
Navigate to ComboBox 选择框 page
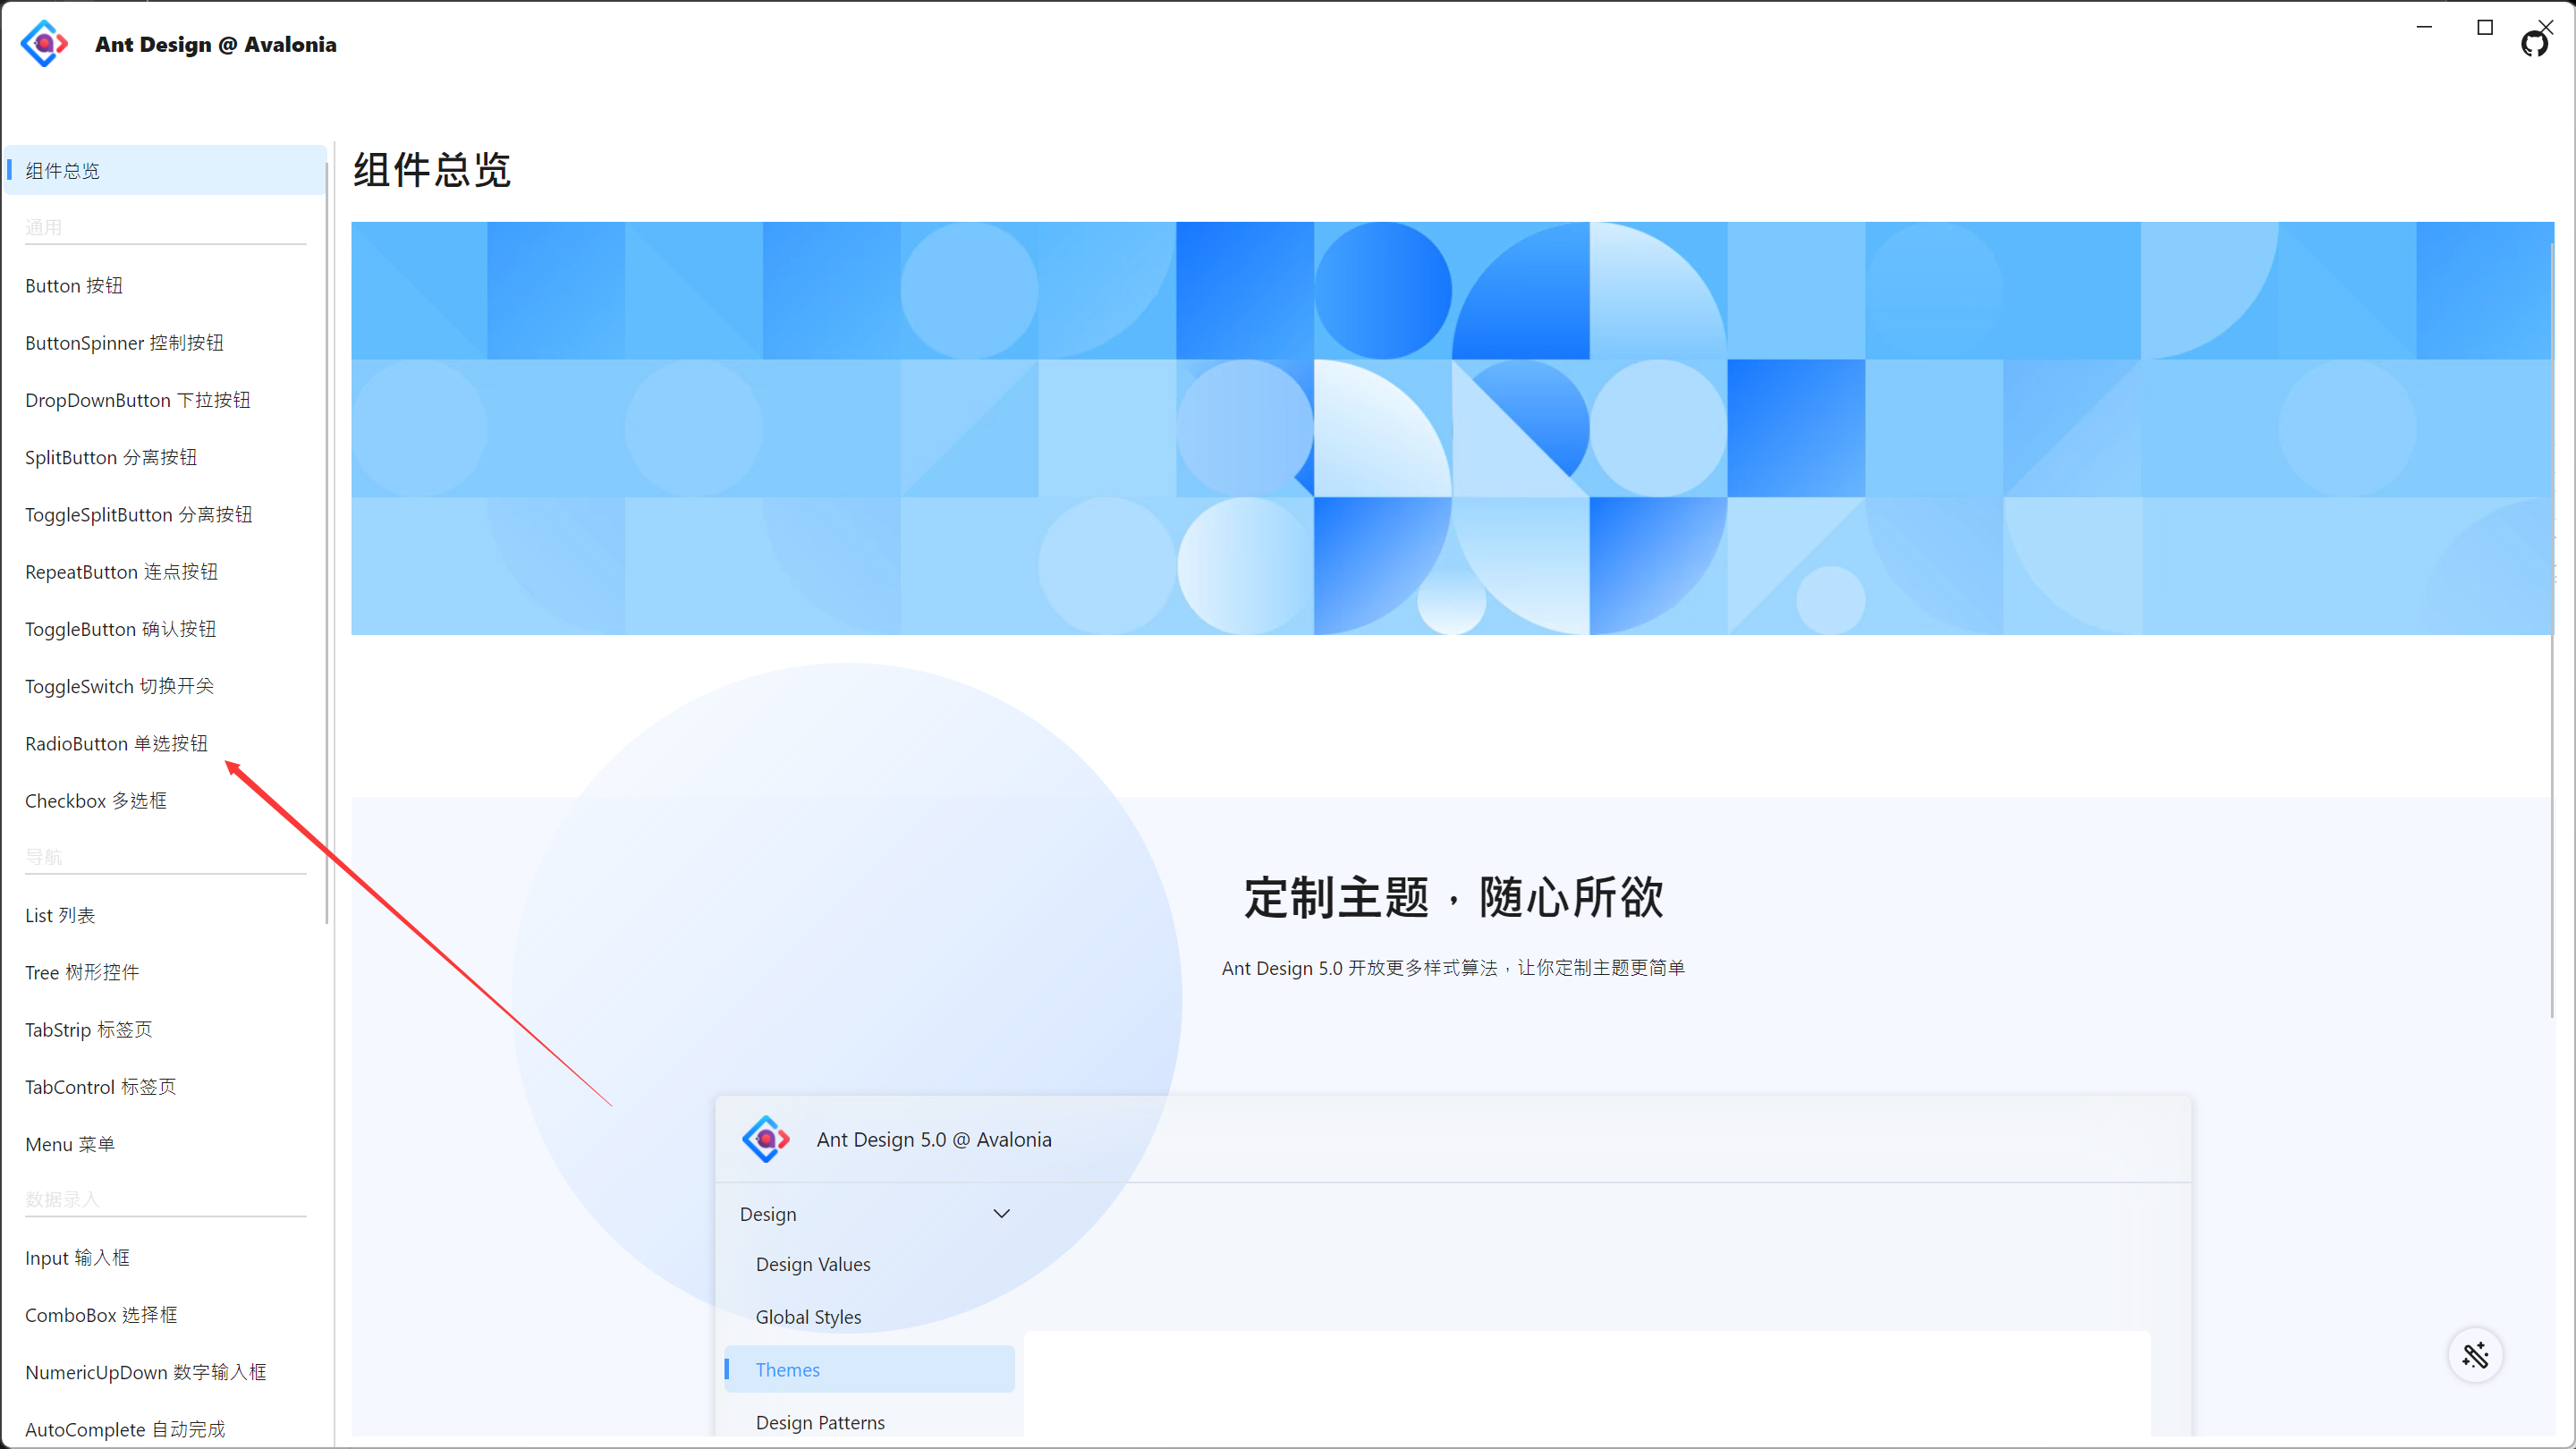click(101, 1315)
